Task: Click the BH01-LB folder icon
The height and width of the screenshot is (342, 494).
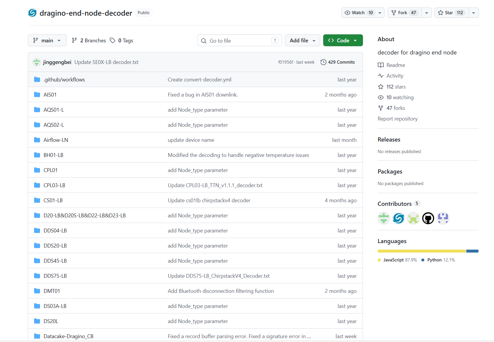Action: [x=37, y=155]
